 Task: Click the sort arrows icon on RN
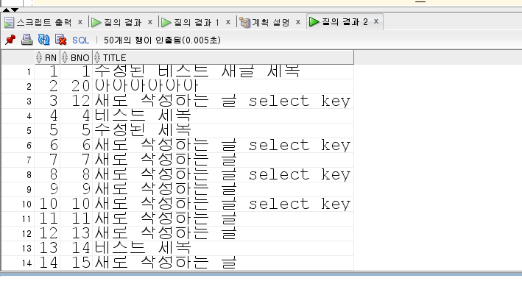pos(39,57)
